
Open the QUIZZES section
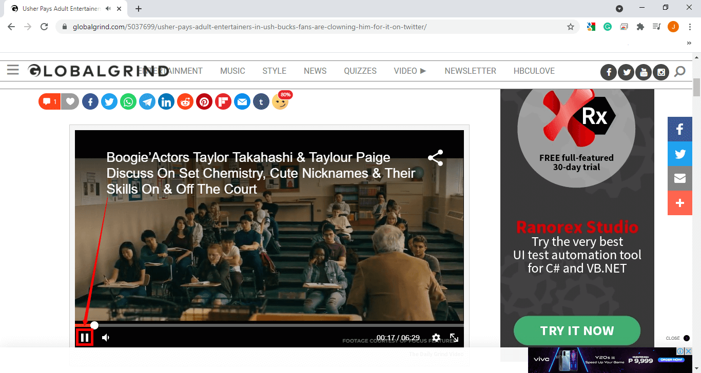(360, 71)
